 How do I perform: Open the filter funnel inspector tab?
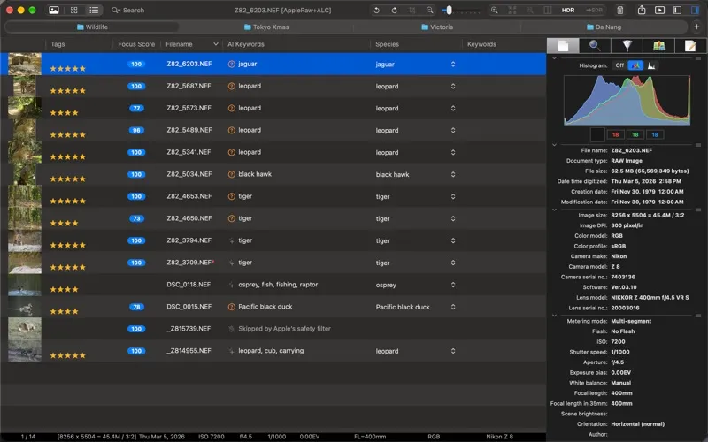coord(627,46)
